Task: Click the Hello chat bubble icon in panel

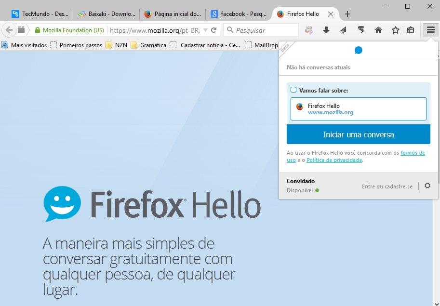Action: point(359,50)
